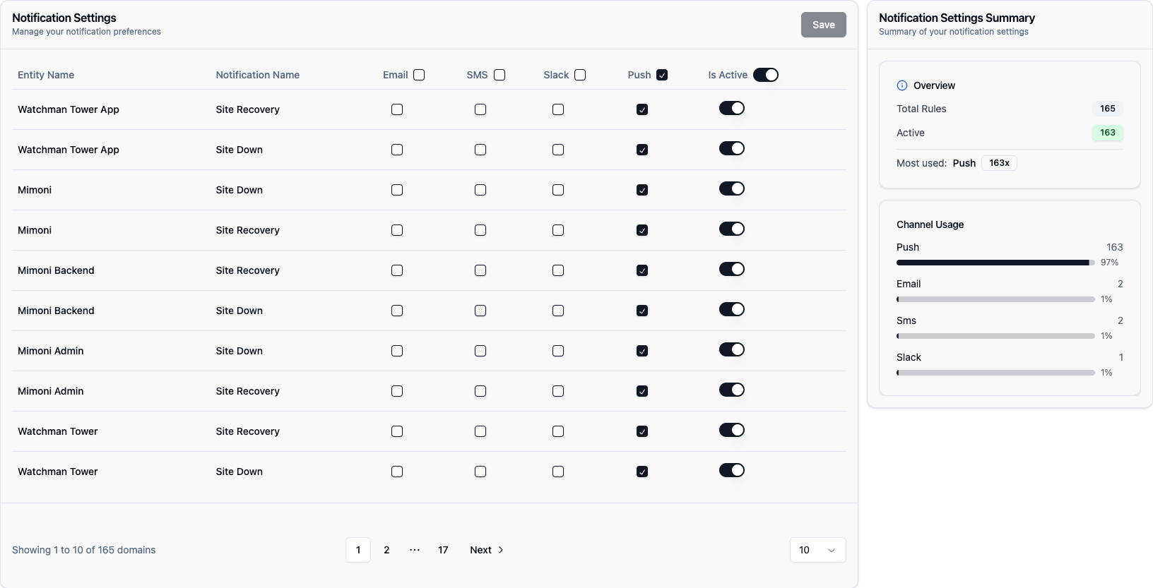The width and height of the screenshot is (1153, 588).
Task: Click the Most used 163x badge
Action: pyautogui.click(x=999, y=163)
